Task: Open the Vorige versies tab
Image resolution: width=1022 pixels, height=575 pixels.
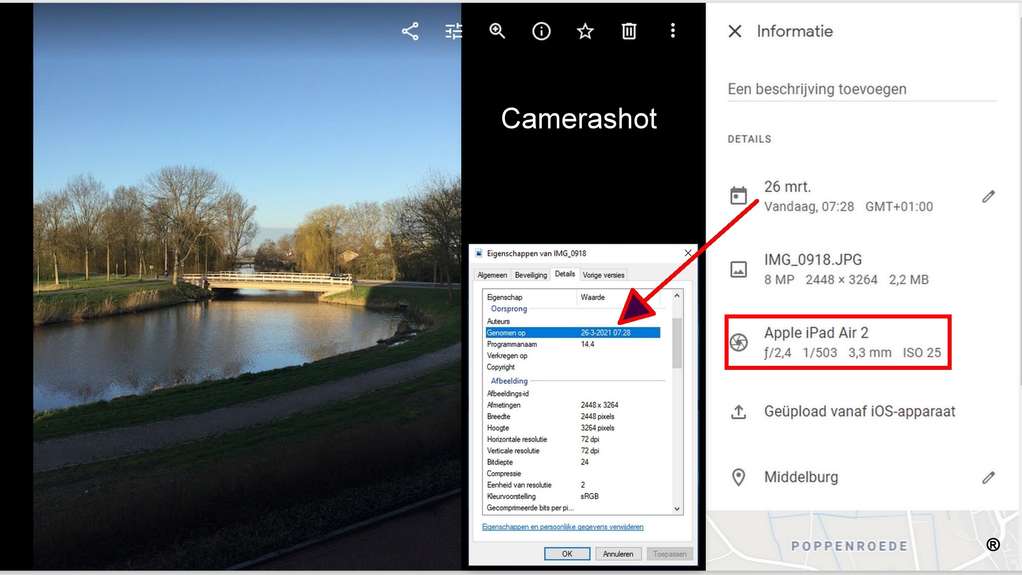Action: point(603,275)
